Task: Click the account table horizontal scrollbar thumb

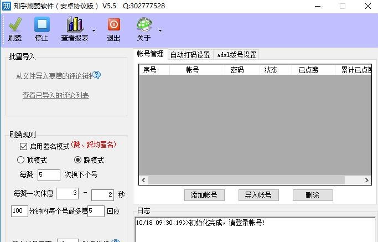Action: [246, 180]
